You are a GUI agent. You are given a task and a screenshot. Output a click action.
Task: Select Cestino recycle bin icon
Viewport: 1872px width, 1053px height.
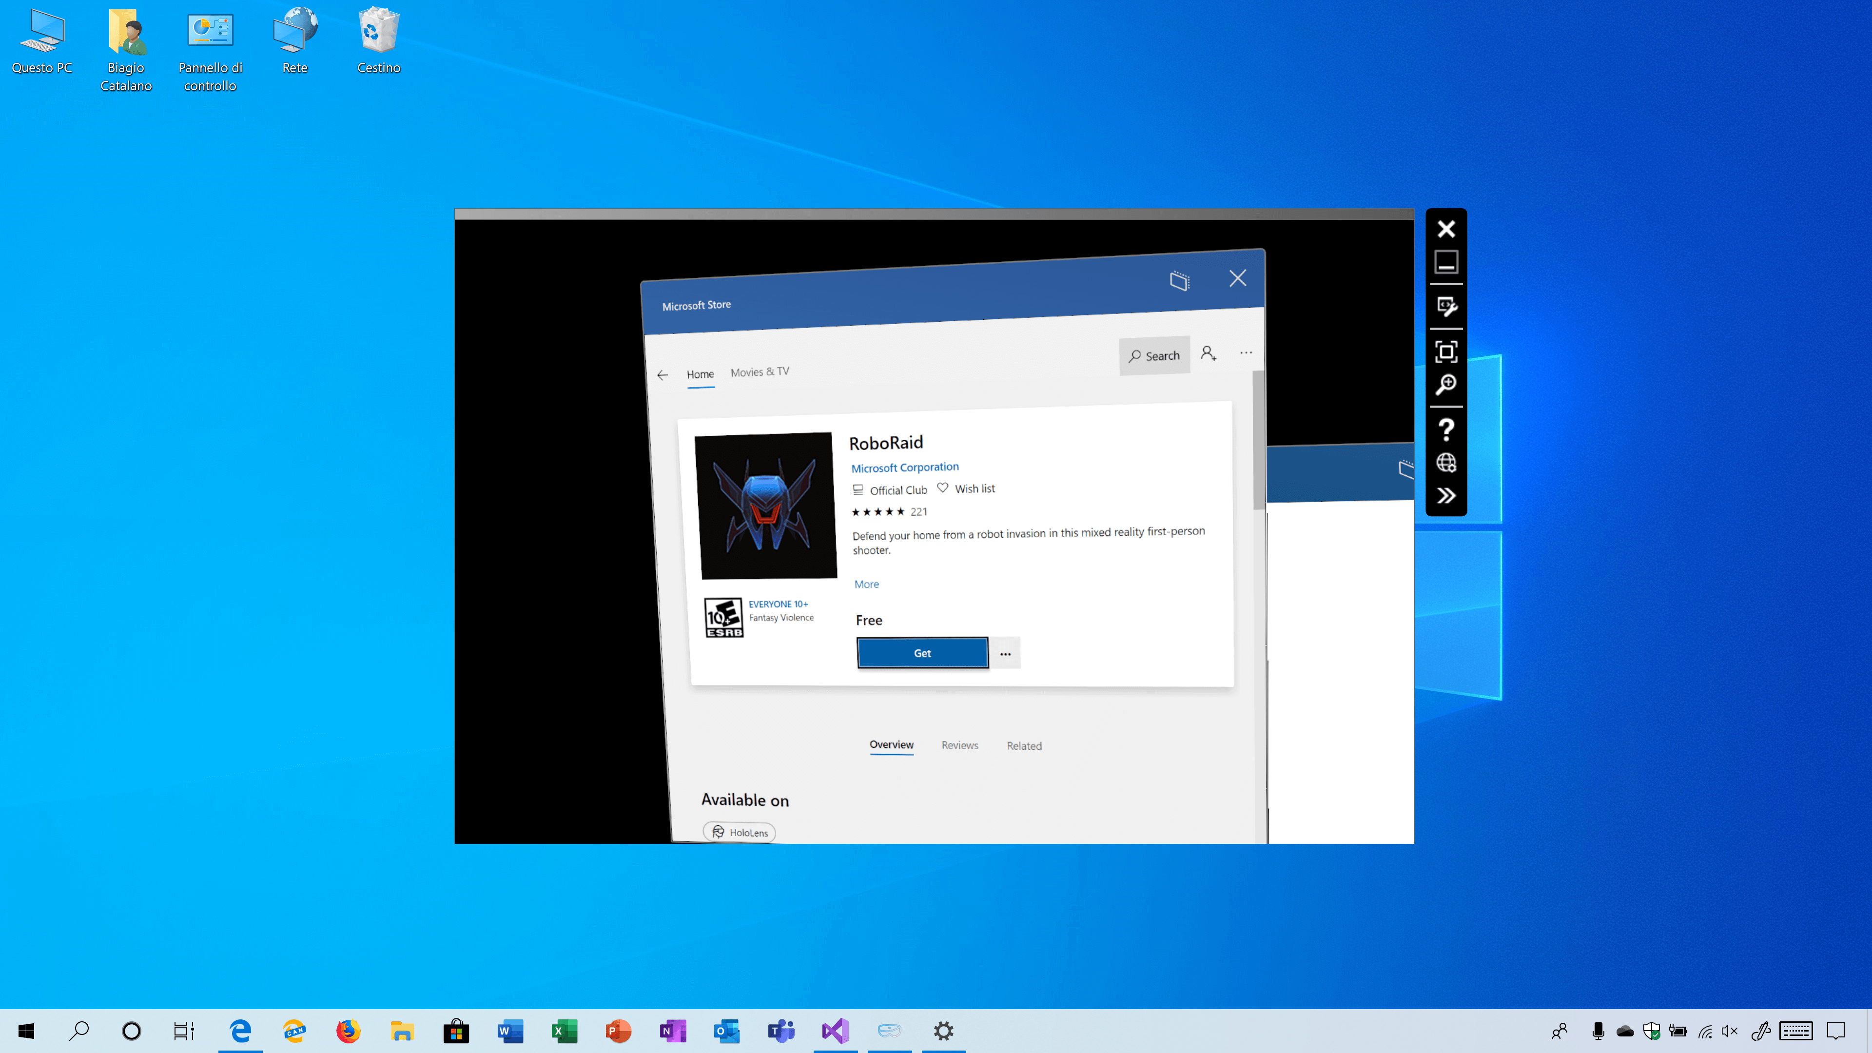[x=379, y=41]
